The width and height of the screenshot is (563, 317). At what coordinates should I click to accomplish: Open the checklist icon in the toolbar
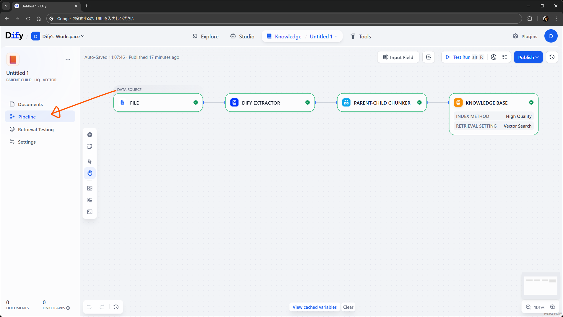pos(505,57)
